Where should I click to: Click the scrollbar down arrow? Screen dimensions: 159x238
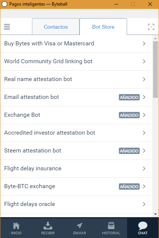[x=155, y=214]
